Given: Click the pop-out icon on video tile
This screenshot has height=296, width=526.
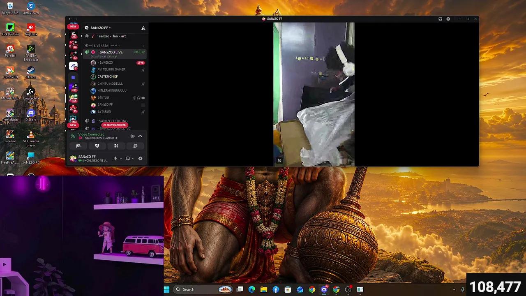Looking at the screenshot, I should 279,160.
